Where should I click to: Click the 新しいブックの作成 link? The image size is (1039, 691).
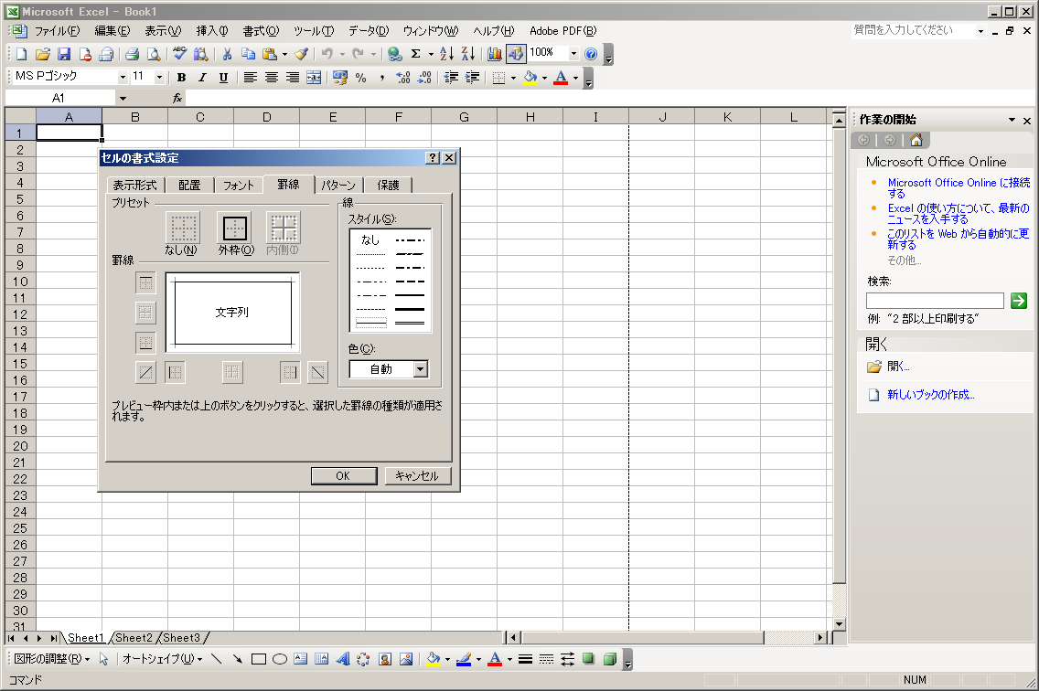[930, 395]
